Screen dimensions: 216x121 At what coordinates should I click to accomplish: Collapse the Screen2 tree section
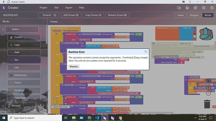pos(3,106)
